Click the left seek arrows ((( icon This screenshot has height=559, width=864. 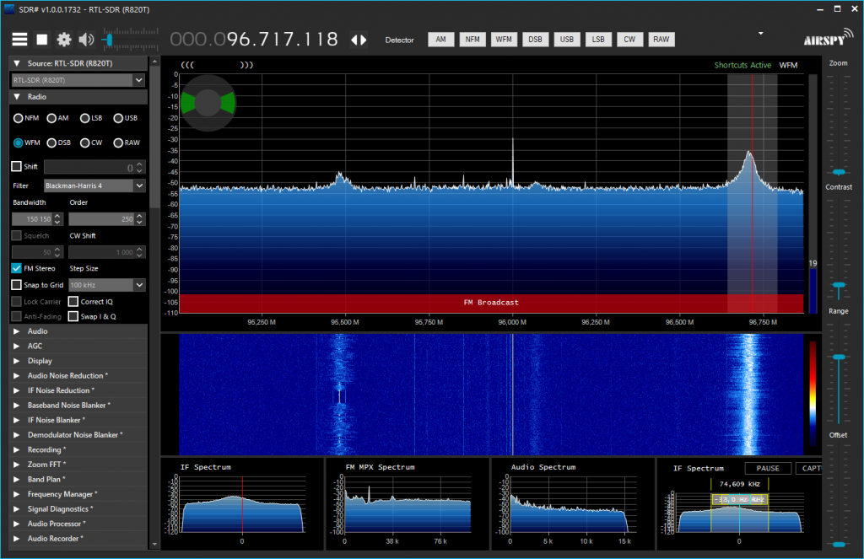point(187,65)
